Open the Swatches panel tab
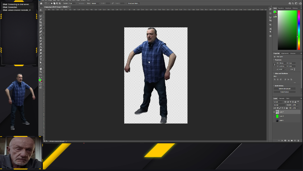 pyautogui.click(x=281, y=8)
